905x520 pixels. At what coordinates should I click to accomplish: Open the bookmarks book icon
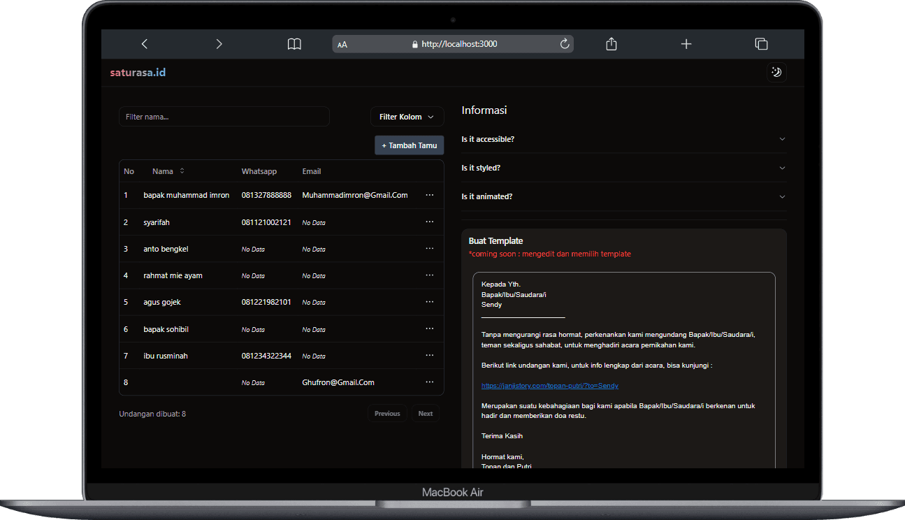pos(294,44)
